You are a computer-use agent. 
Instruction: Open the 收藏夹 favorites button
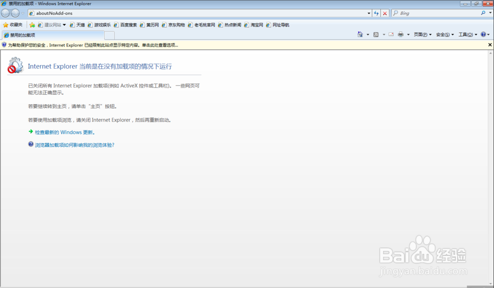click(13, 25)
